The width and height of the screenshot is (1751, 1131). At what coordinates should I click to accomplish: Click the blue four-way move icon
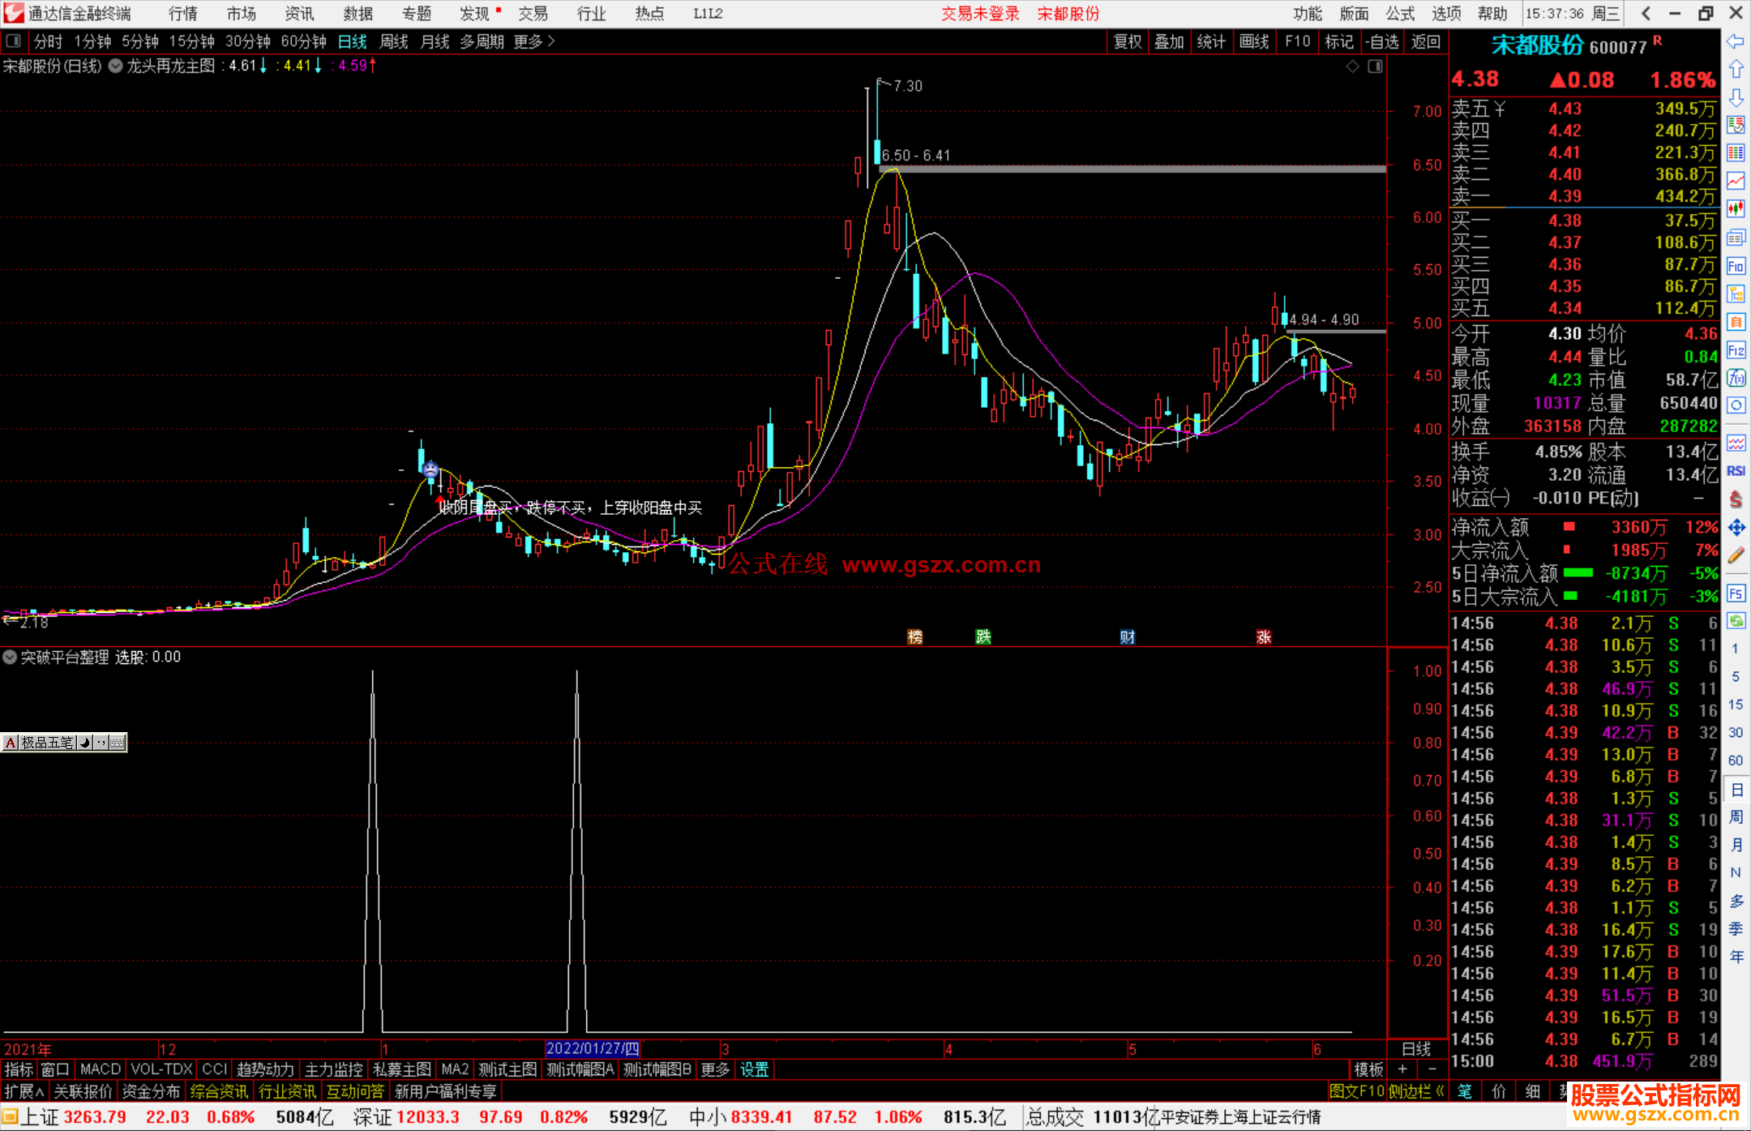click(x=1736, y=528)
